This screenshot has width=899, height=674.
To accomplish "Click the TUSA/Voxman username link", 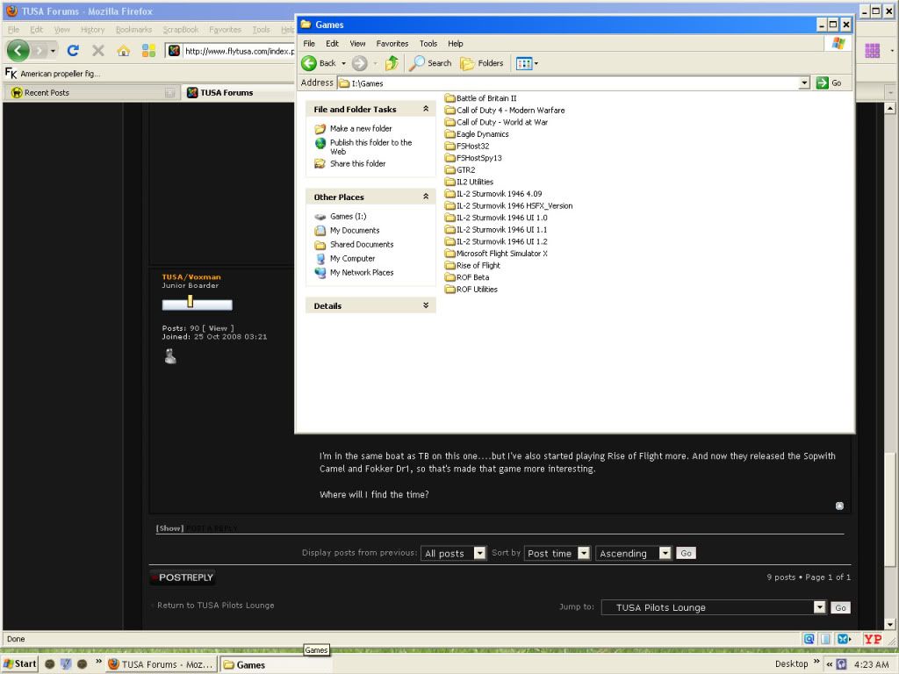I will click(x=191, y=276).
